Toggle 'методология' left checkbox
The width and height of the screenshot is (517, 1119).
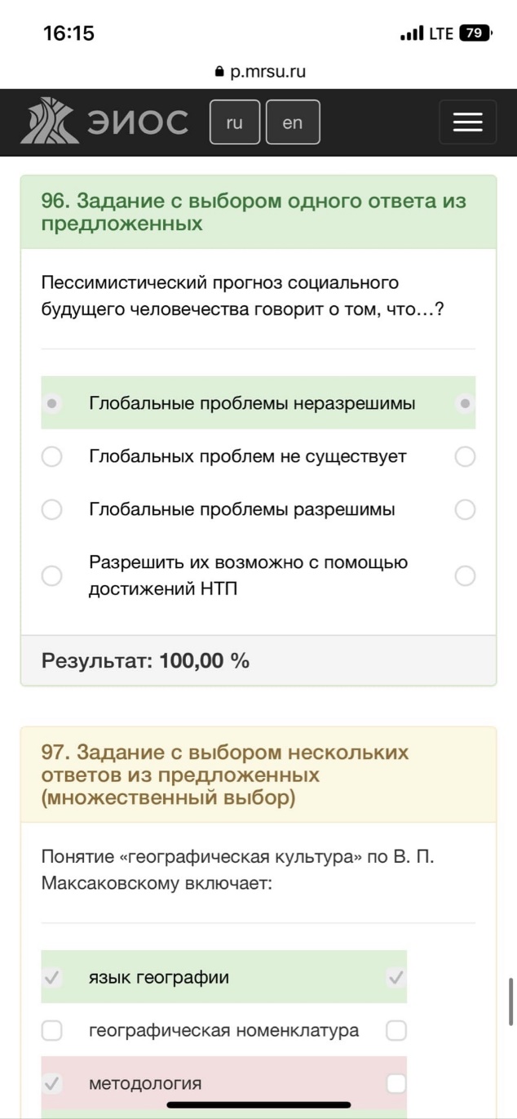coord(52,1083)
